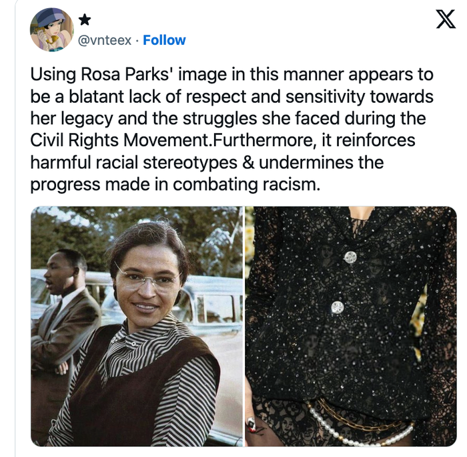
Task: Open the @vnteex handle profile
Action: pyautogui.click(x=105, y=40)
